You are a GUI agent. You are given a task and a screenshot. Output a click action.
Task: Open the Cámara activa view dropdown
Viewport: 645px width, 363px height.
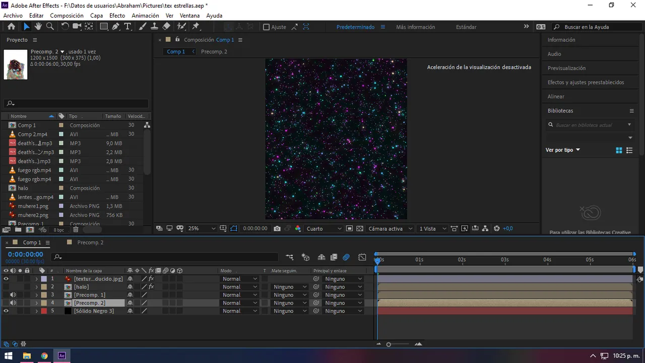click(390, 228)
